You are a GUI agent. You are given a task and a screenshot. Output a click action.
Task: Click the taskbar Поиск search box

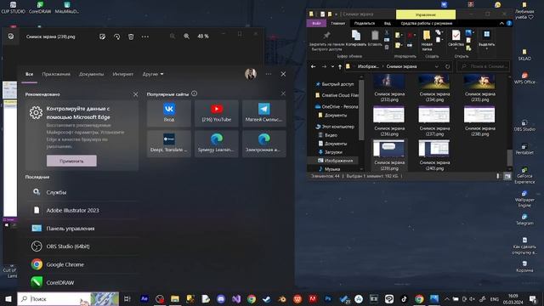click(68, 298)
